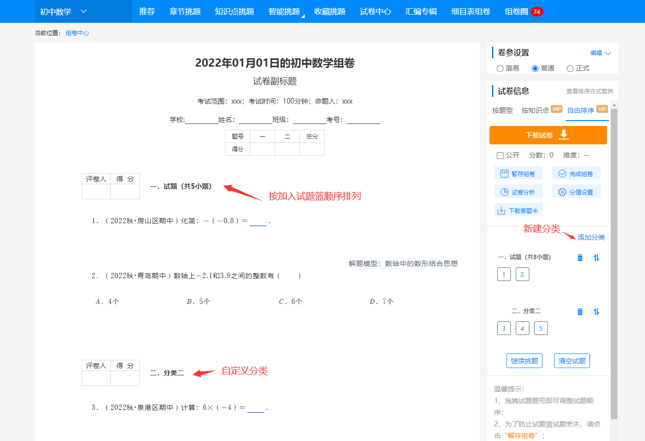Click the sort arrows icon beside 分类二

[596, 312]
